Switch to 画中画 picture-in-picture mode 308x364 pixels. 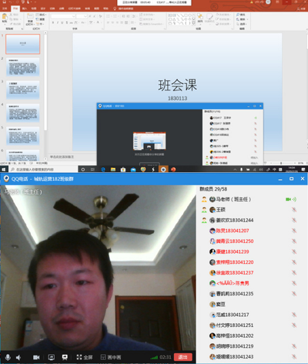110,357
